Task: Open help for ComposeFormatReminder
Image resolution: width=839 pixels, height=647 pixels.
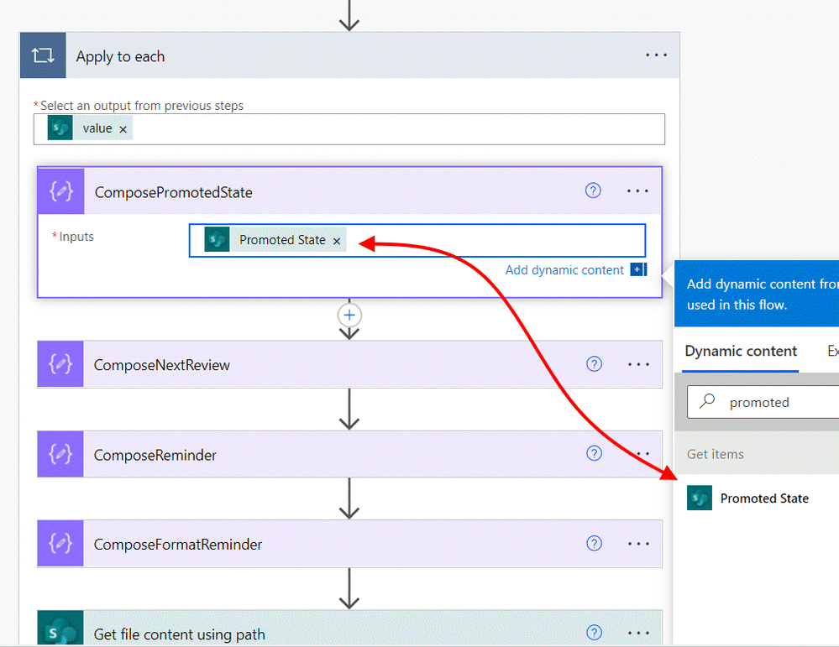Action: pyautogui.click(x=594, y=543)
